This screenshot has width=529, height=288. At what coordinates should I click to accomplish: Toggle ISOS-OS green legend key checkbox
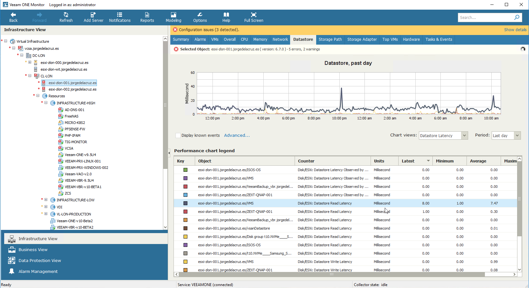(185, 170)
